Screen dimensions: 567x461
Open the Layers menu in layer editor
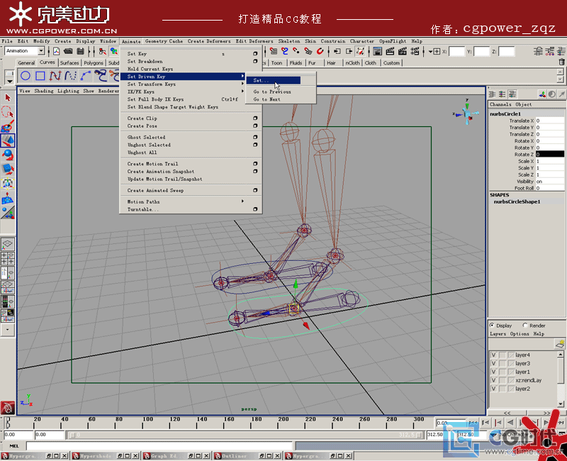pyautogui.click(x=498, y=333)
